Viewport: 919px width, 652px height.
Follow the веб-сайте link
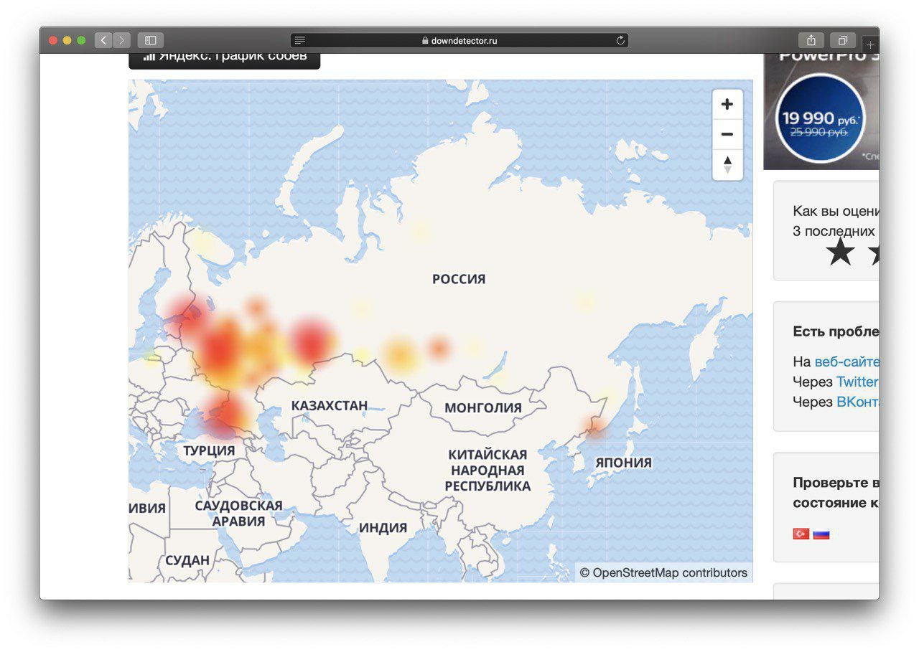(x=846, y=362)
